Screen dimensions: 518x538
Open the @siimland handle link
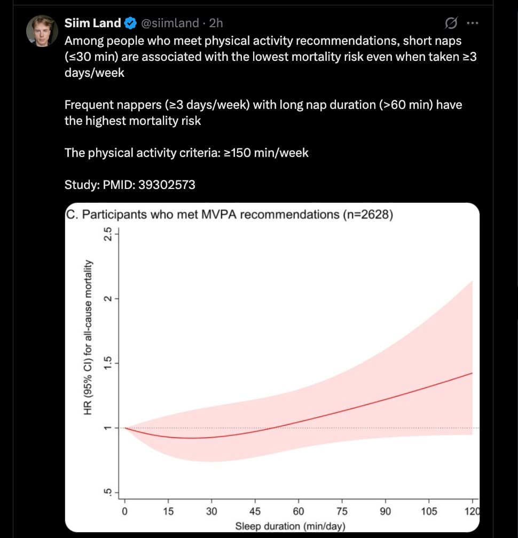point(170,23)
